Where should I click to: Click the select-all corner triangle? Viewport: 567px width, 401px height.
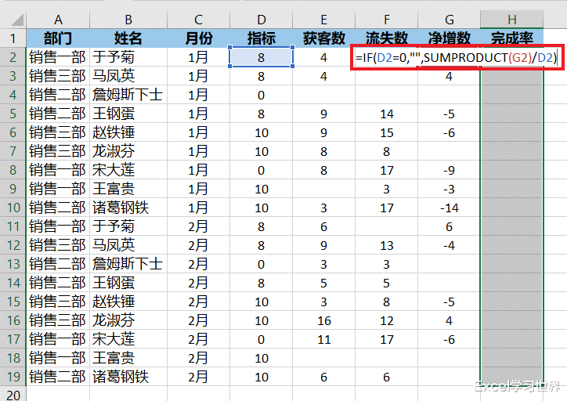tap(17, 20)
